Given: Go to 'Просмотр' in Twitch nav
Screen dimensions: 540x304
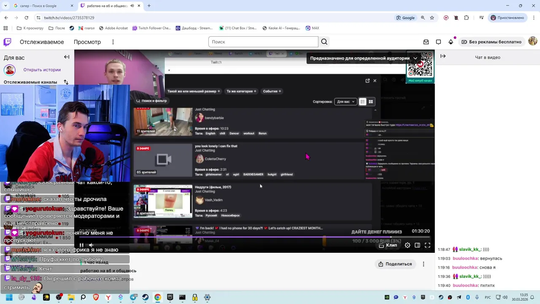Looking at the screenshot, I should 87,42.
